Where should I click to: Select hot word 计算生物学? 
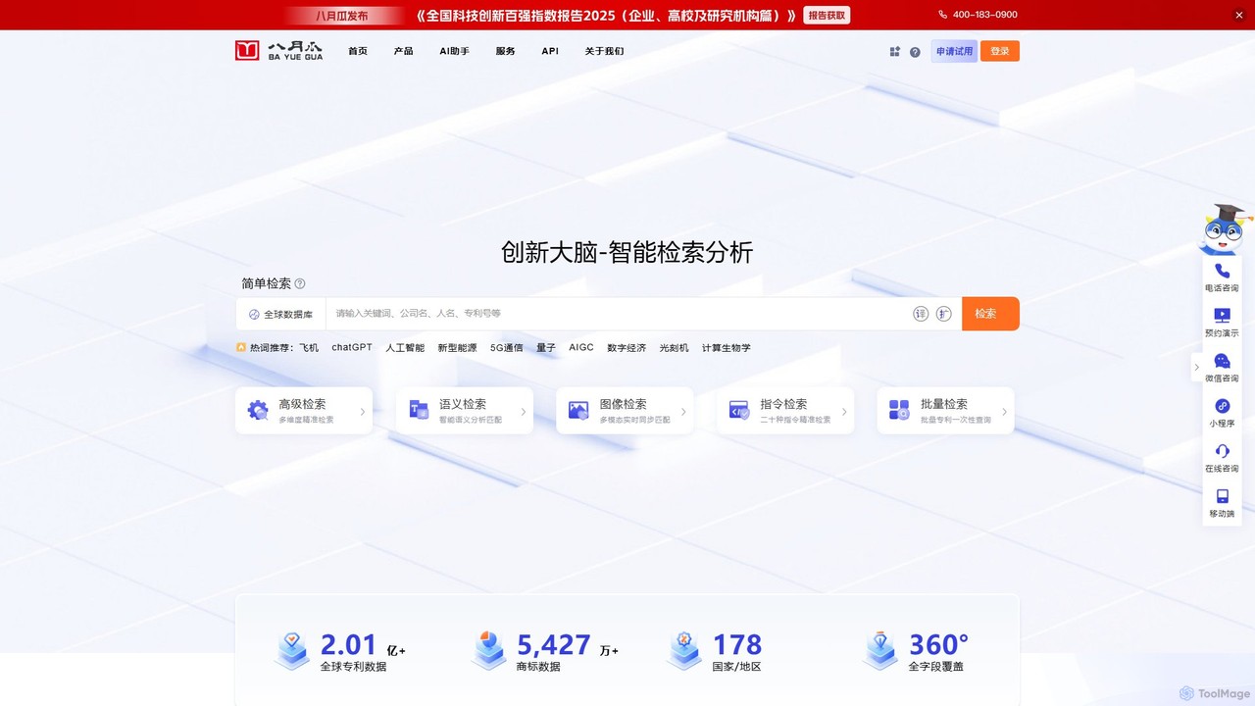pos(727,347)
